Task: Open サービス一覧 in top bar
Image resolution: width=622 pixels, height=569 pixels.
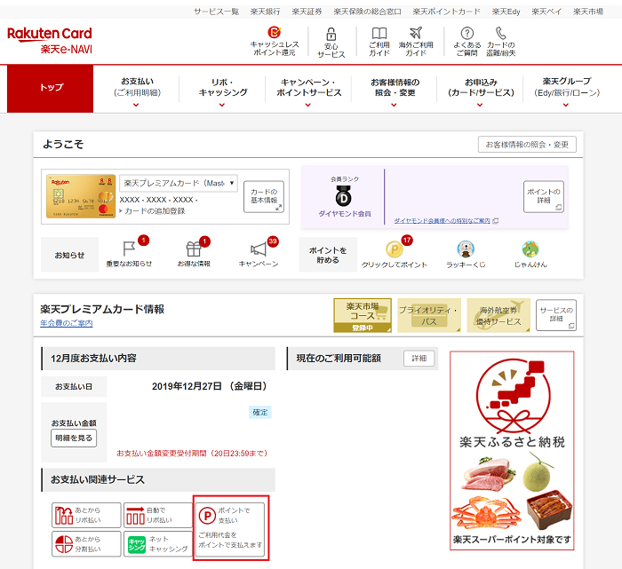Action: click(x=216, y=12)
